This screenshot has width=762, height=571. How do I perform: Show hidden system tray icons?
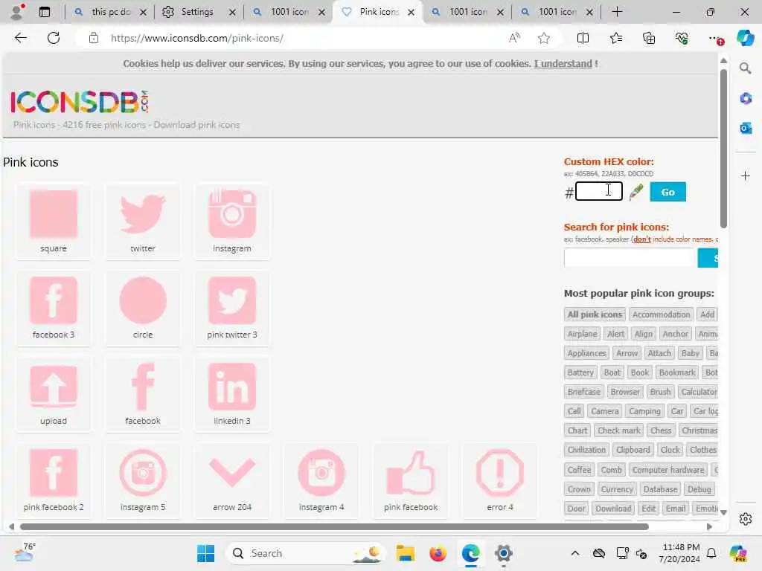[575, 553]
